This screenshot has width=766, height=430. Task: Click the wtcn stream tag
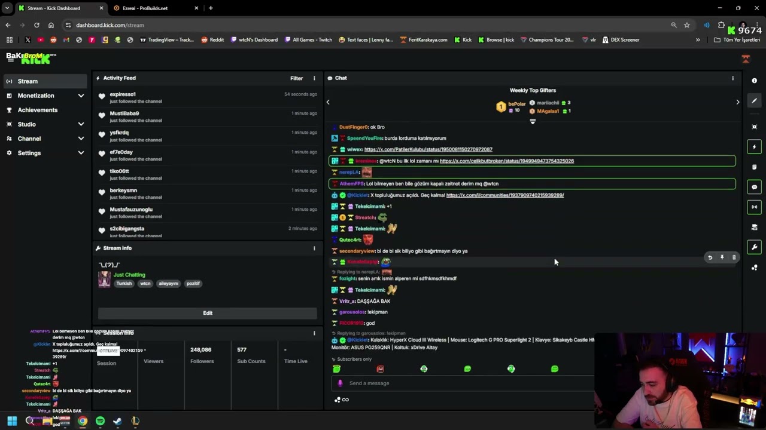[x=145, y=284]
